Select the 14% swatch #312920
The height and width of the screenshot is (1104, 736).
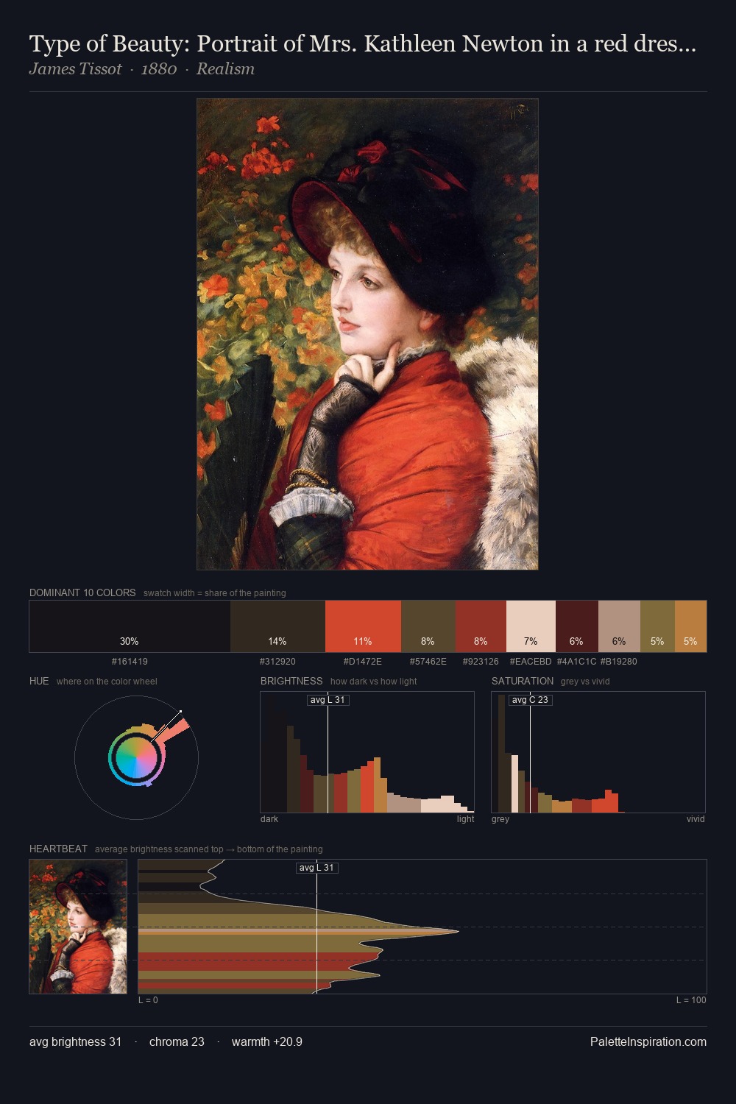tap(277, 626)
